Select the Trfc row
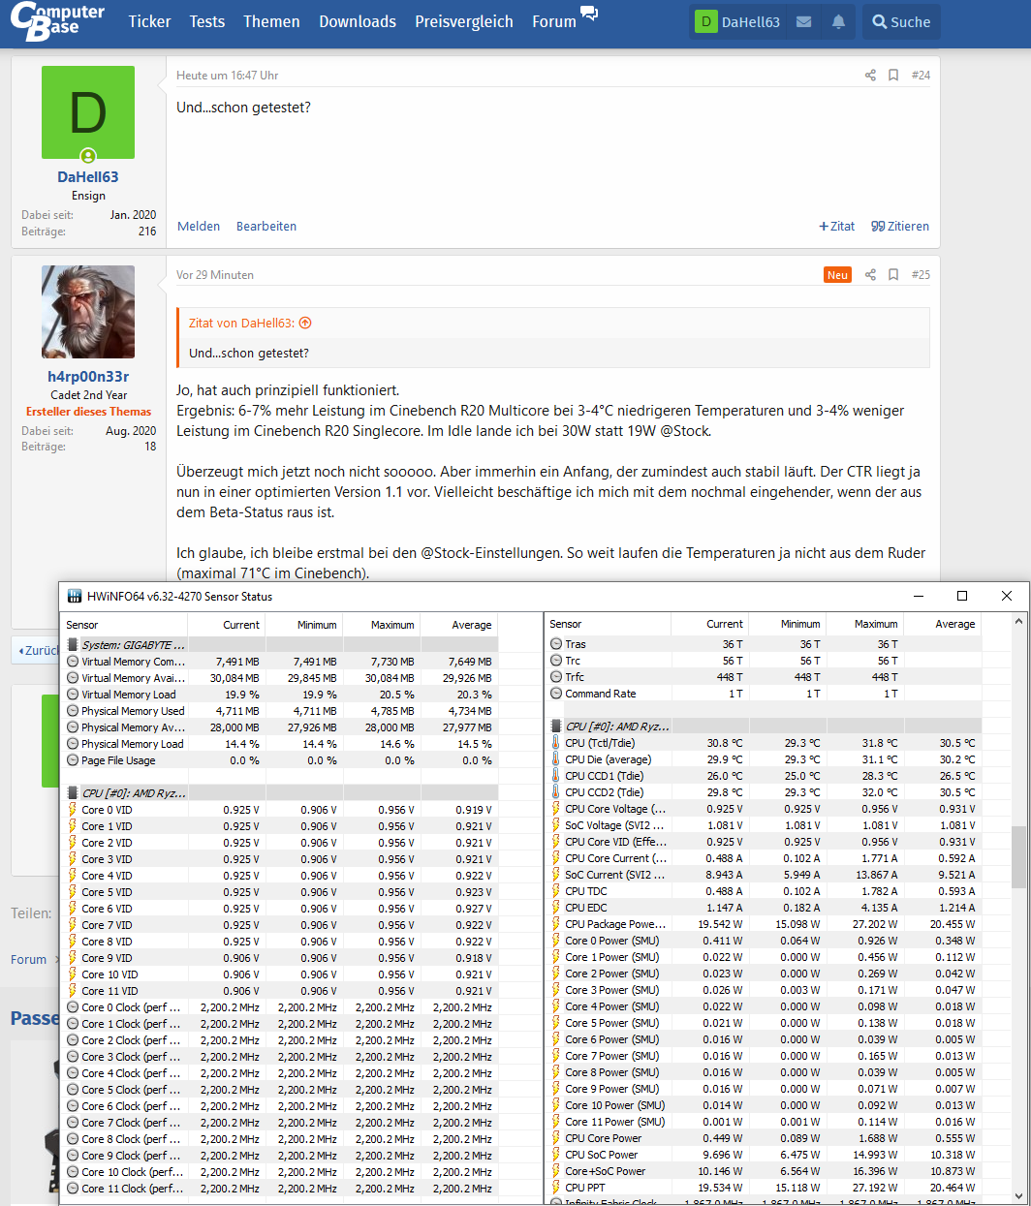The width and height of the screenshot is (1031, 1206). coord(764,677)
